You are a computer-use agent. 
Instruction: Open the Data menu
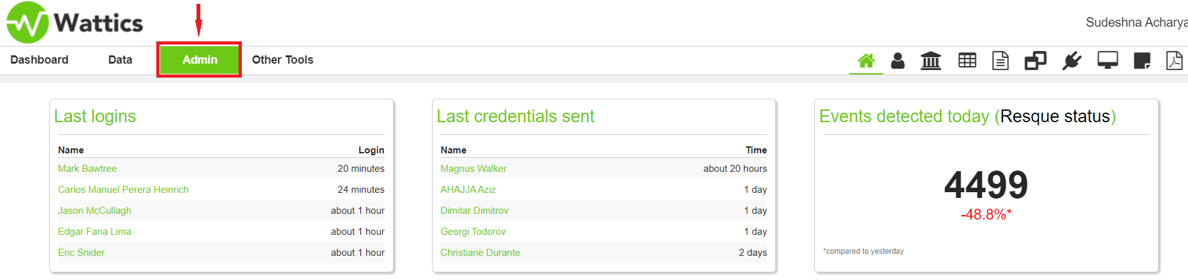click(x=120, y=60)
